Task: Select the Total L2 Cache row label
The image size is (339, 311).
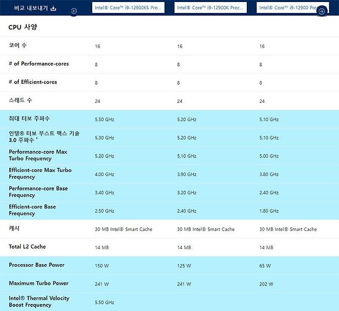Action: point(27,247)
